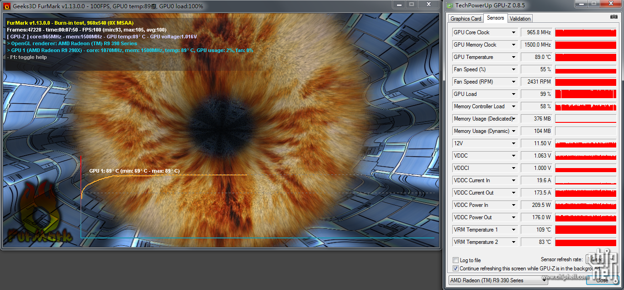Click the FurMark title bar app icon
The height and width of the screenshot is (290, 624).
[x=6, y=6]
